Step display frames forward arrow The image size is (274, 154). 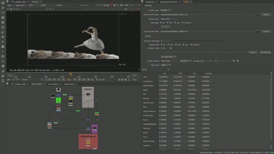pyautogui.click(x=238, y=61)
